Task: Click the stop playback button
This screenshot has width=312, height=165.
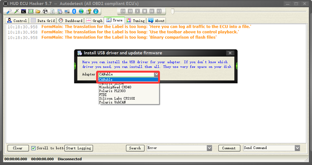Action: [x=145, y=11]
